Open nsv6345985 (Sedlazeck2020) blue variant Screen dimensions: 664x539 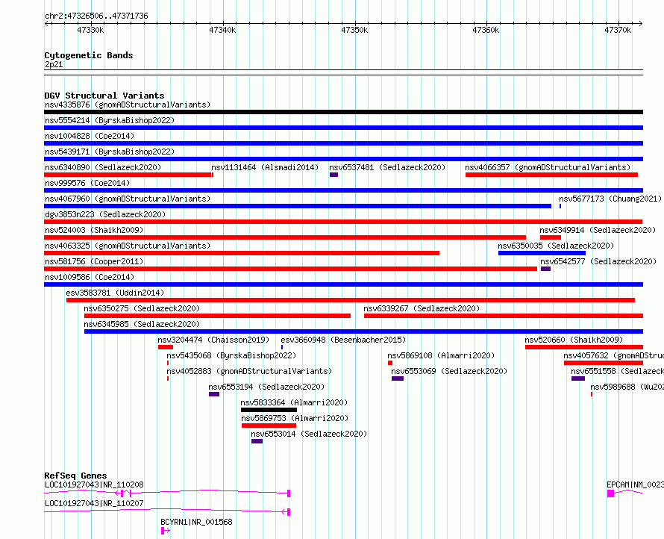(363, 331)
